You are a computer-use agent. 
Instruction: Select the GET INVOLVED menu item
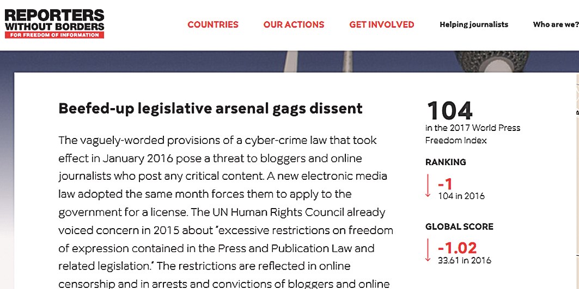[382, 24]
